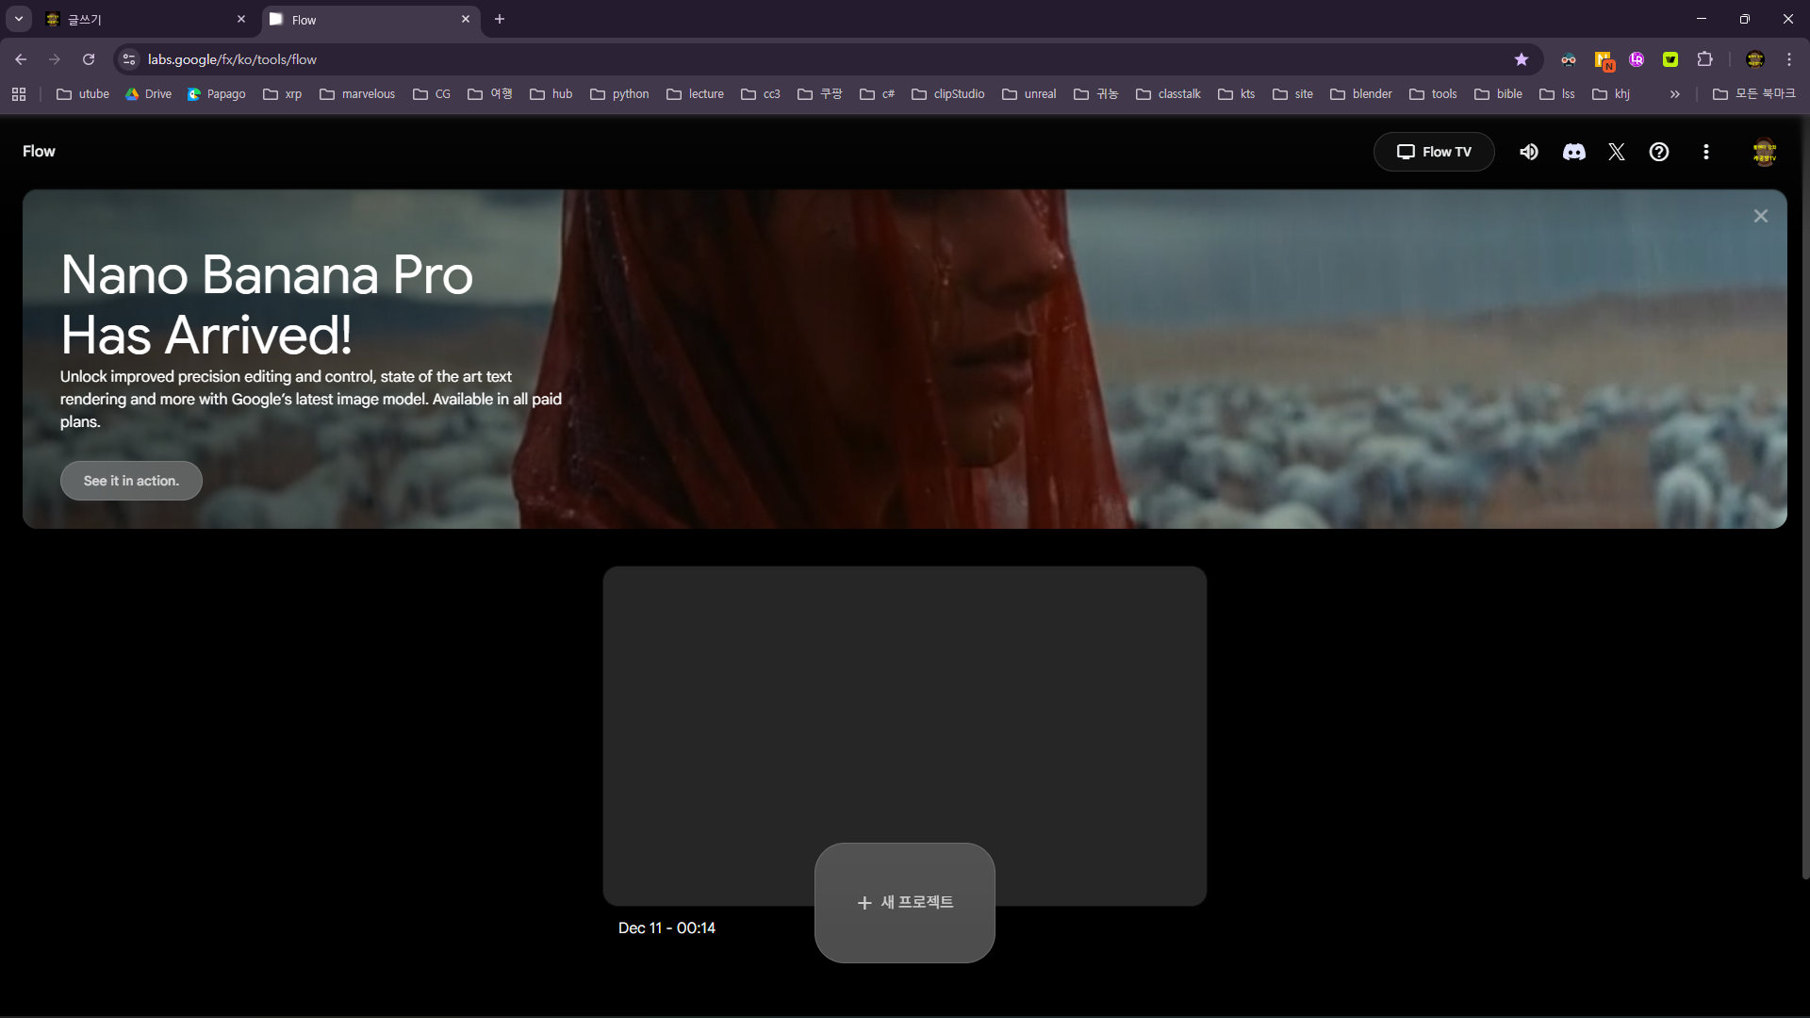Expand the hidden bookmarks chevron
1810x1018 pixels.
[x=1674, y=94]
